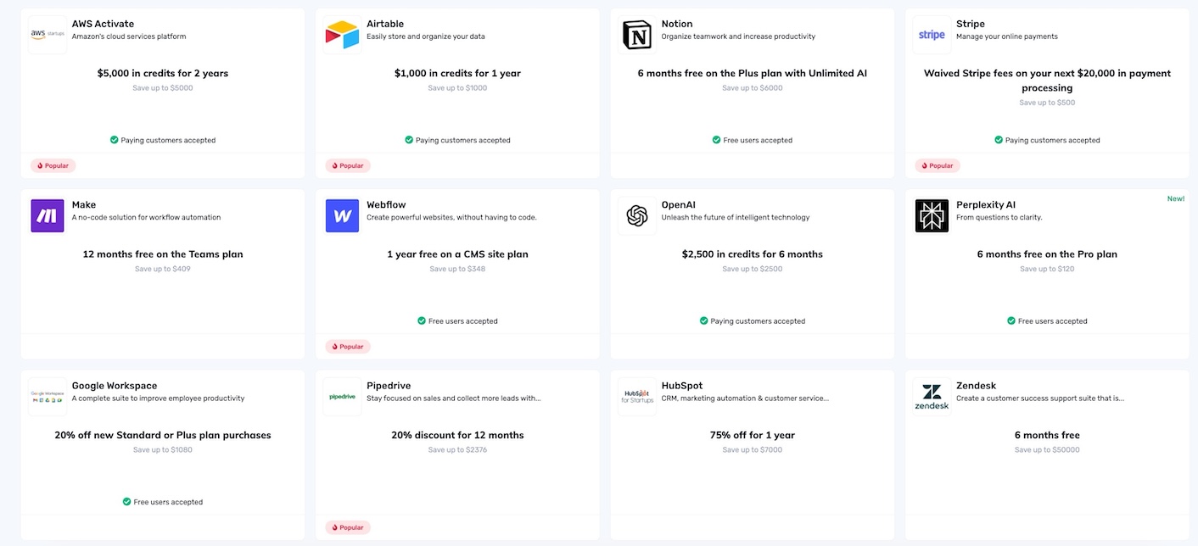Click the Airtable logo icon
The image size is (1198, 546).
tap(342, 35)
